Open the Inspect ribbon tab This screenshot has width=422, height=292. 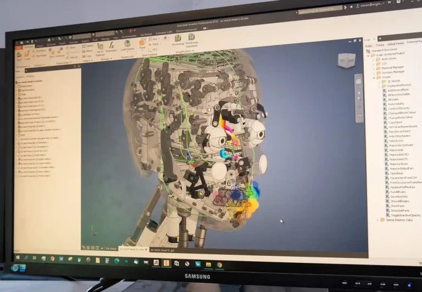85,41
